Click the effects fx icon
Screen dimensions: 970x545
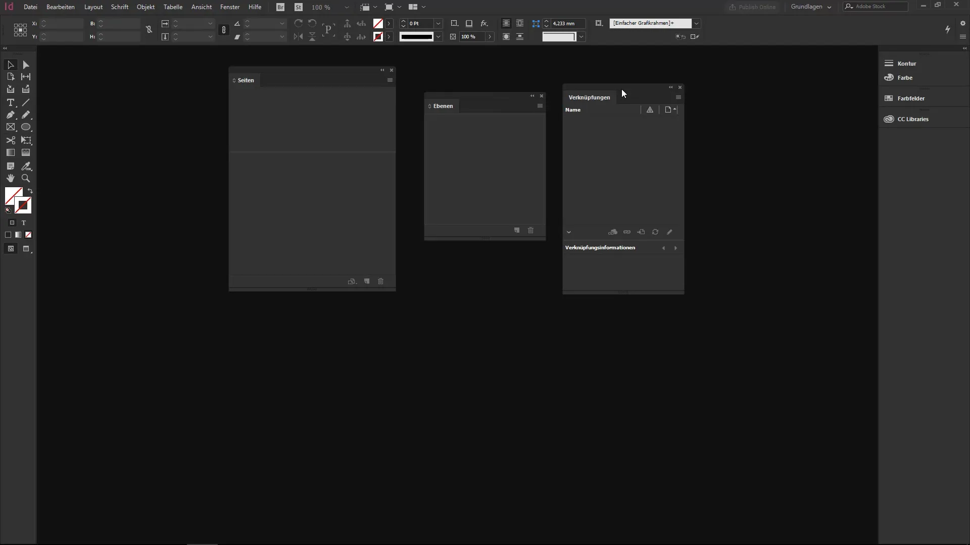pos(484,23)
